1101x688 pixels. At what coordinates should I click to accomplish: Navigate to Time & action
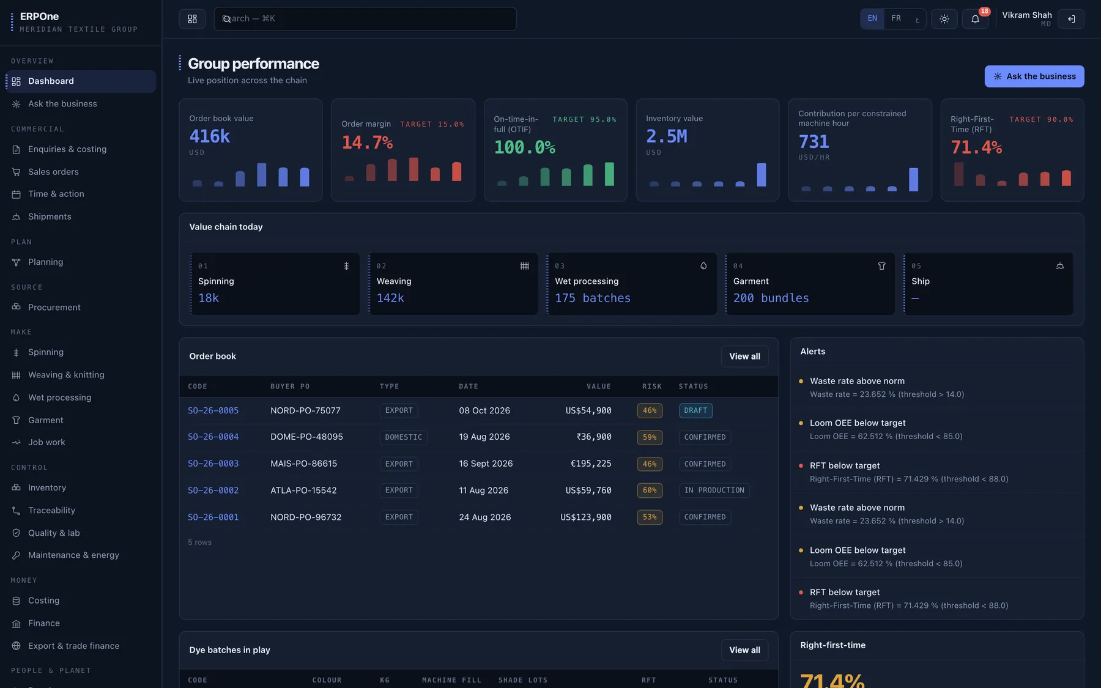(81, 194)
